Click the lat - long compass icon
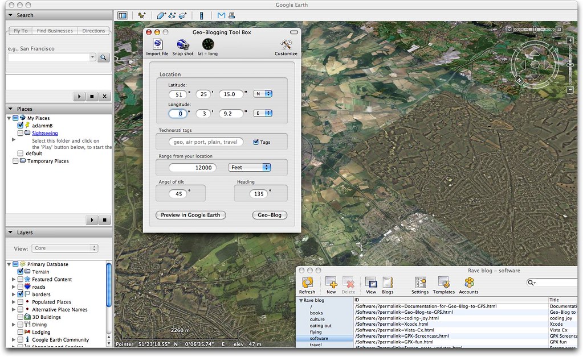 (208, 44)
